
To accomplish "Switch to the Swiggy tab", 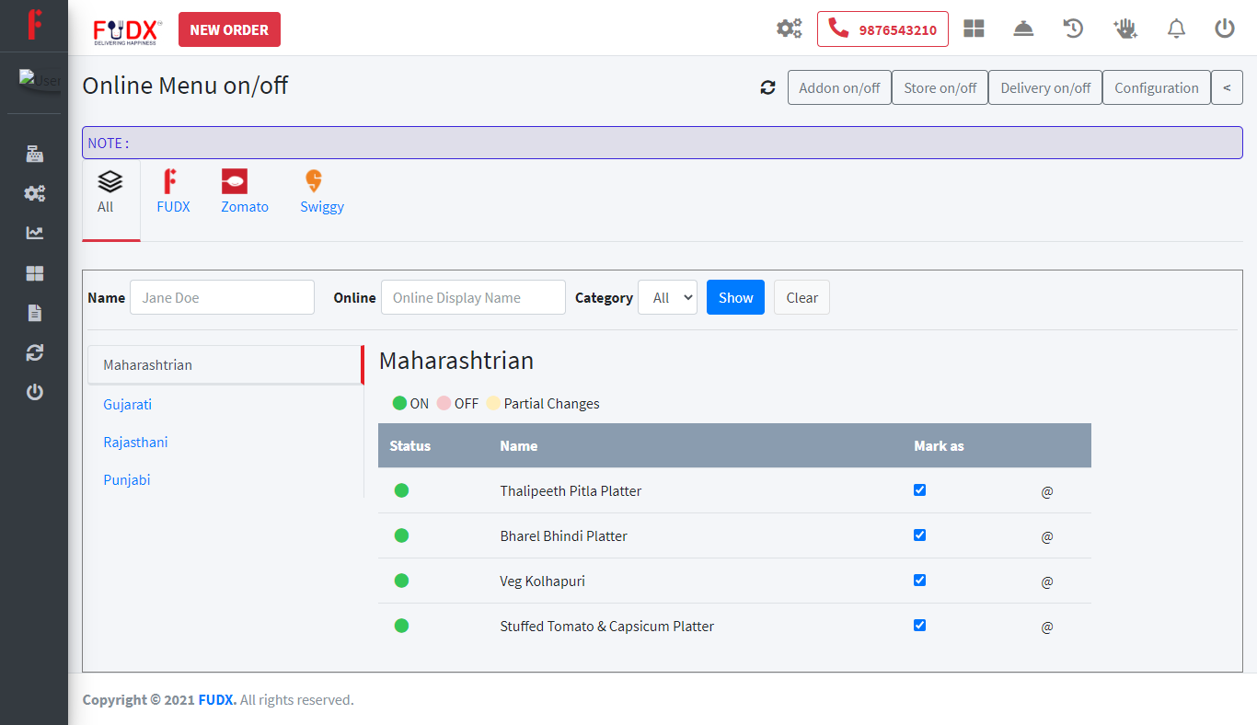I will point(322,192).
